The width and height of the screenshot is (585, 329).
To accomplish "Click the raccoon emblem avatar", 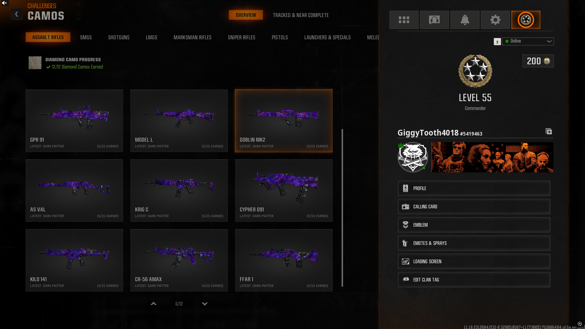I will 413,157.
